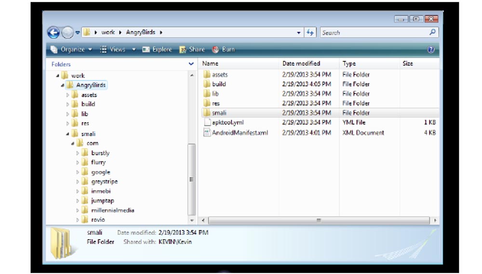Sort by Date modified column header
The width and height of the screenshot is (482, 274).
(301, 63)
